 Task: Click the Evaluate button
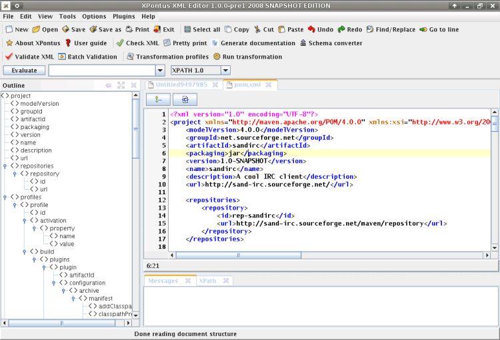[x=24, y=71]
